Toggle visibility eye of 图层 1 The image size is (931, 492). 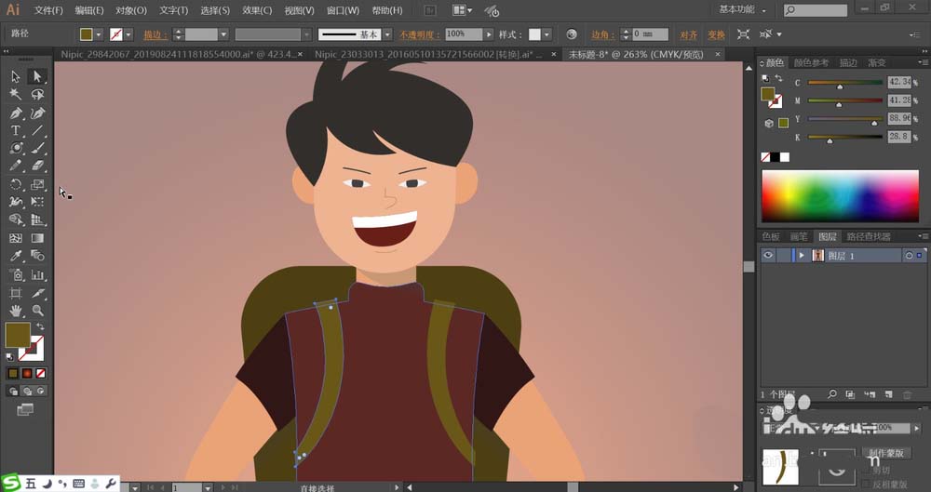[768, 255]
